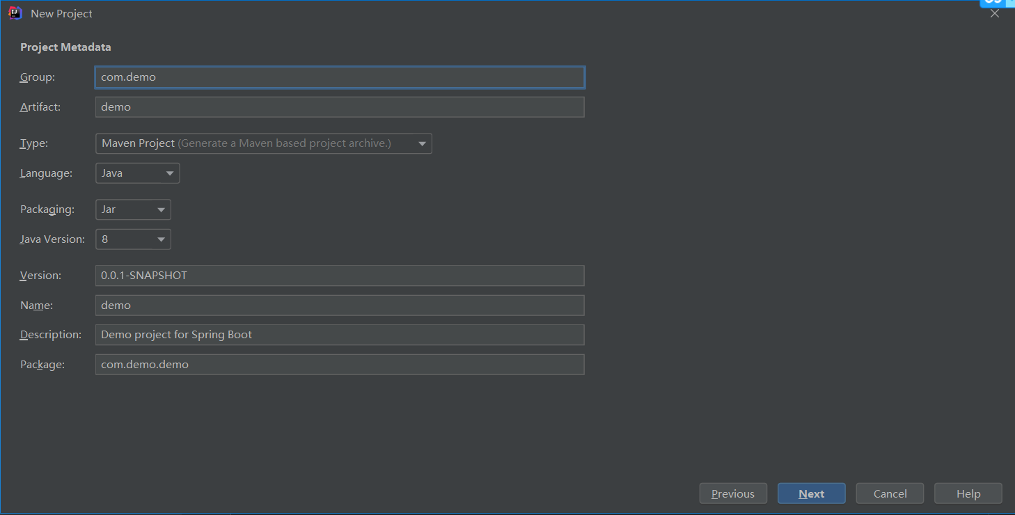
Task: Edit the Description field text
Action: 340,335
